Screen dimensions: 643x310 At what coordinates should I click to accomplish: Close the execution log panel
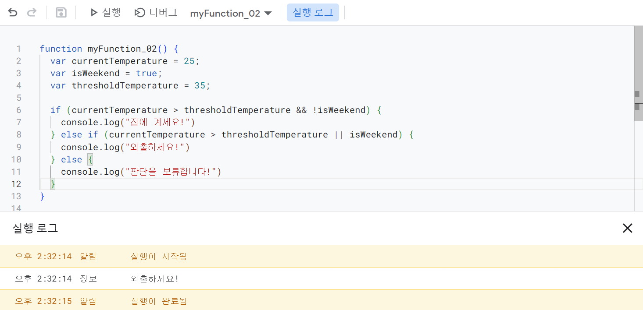(628, 228)
